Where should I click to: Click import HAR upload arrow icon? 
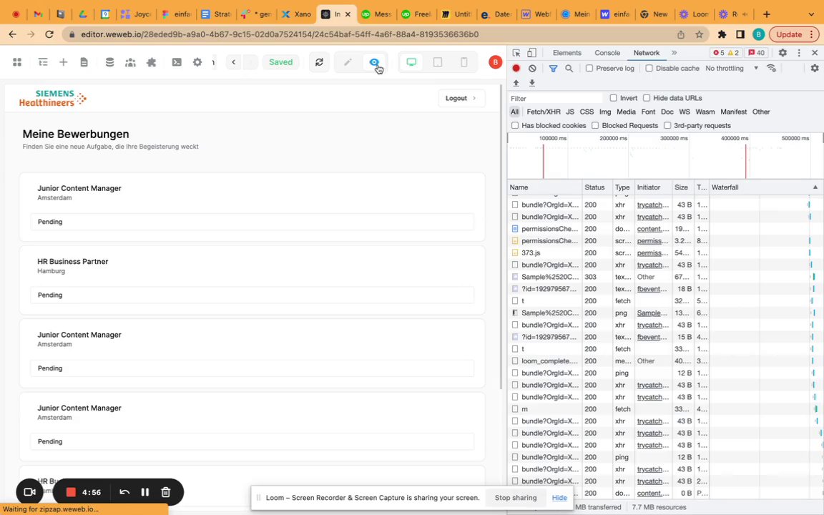(516, 83)
